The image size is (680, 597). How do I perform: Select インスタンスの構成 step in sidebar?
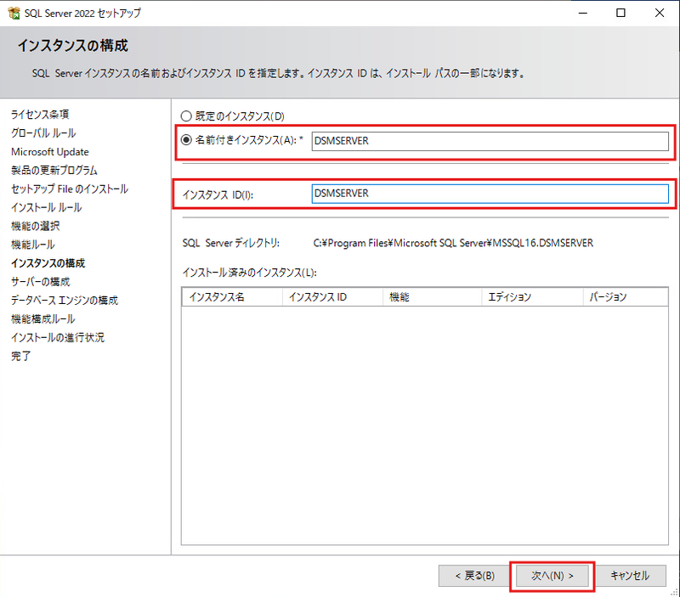pyautogui.click(x=48, y=263)
